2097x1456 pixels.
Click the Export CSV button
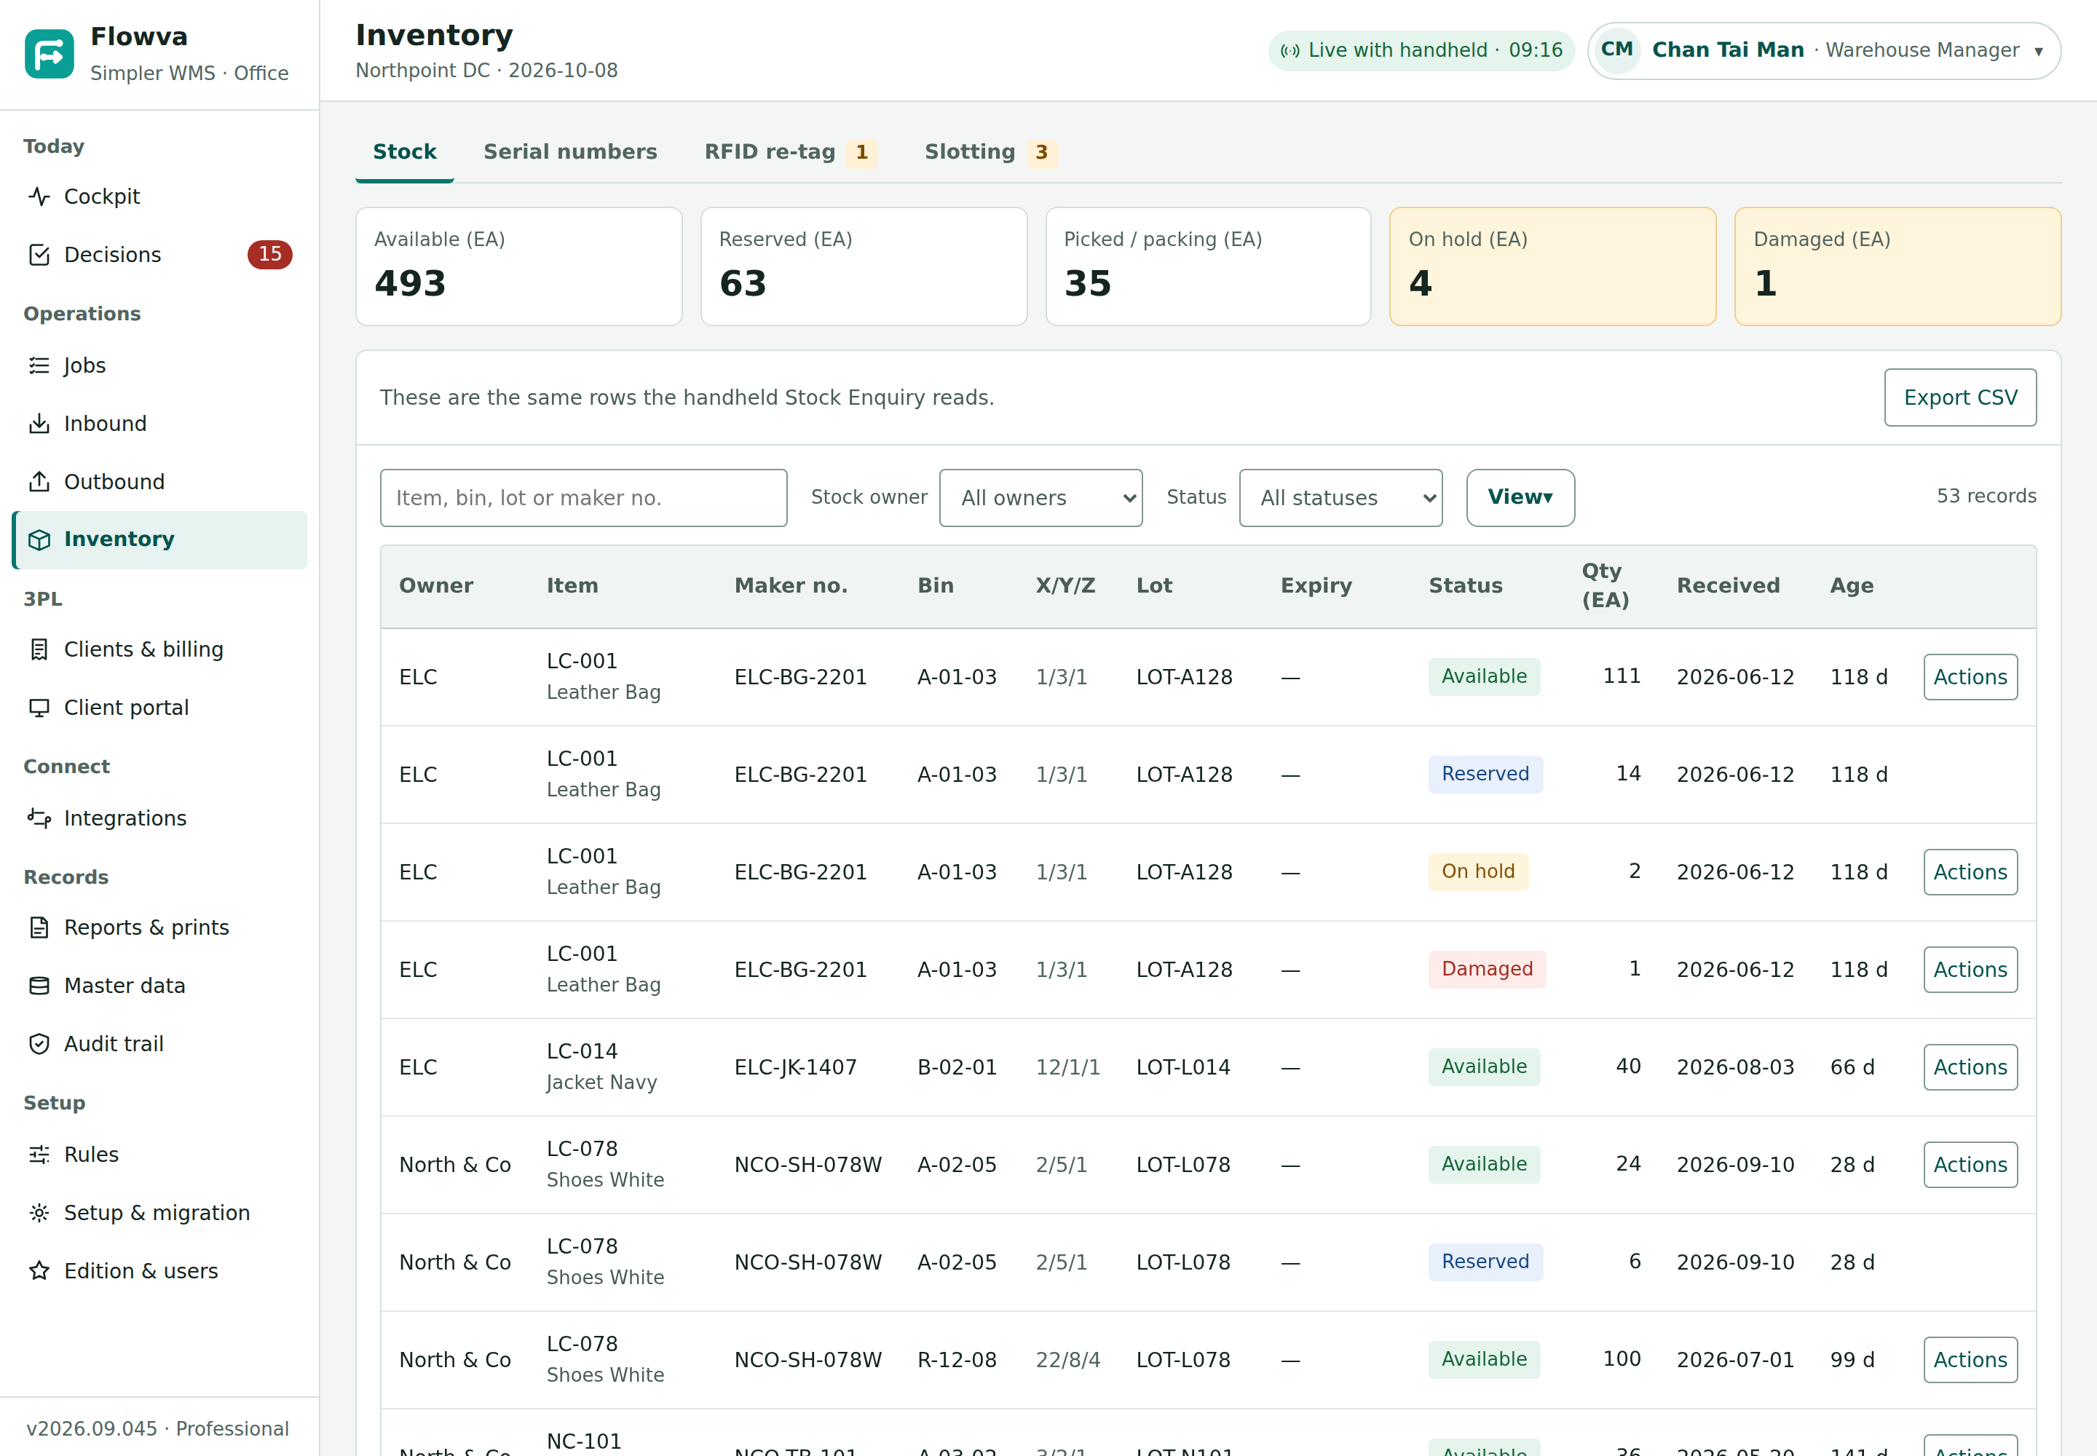point(1960,397)
